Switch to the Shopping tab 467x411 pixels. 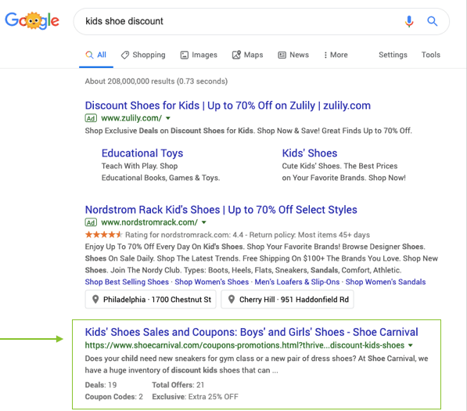tap(143, 55)
